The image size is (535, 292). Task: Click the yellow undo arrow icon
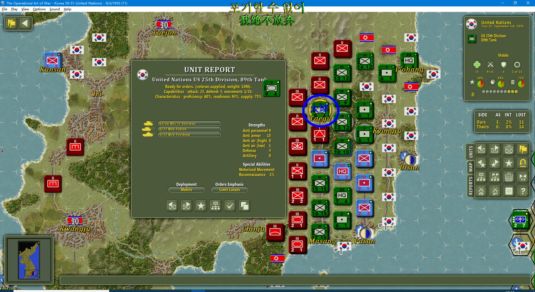click(x=523, y=163)
